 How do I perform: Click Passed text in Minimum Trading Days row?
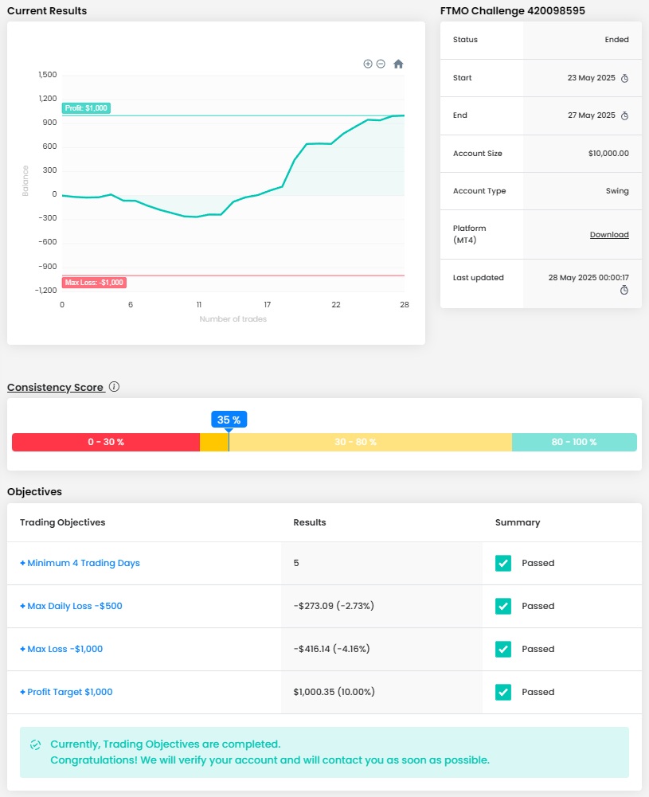538,563
